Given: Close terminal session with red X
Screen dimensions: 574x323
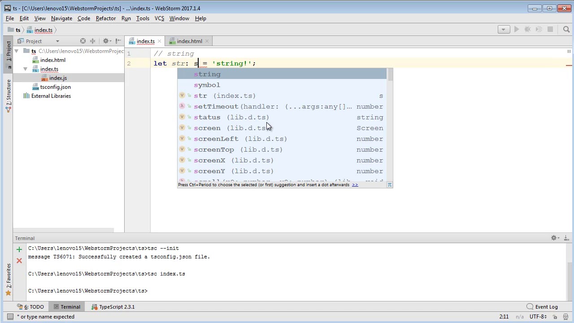Looking at the screenshot, I should pyautogui.click(x=19, y=261).
